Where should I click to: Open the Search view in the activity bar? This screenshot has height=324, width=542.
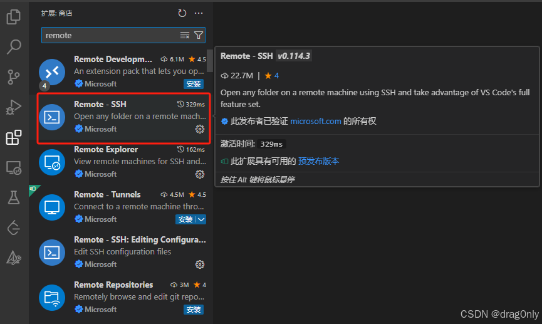click(14, 46)
